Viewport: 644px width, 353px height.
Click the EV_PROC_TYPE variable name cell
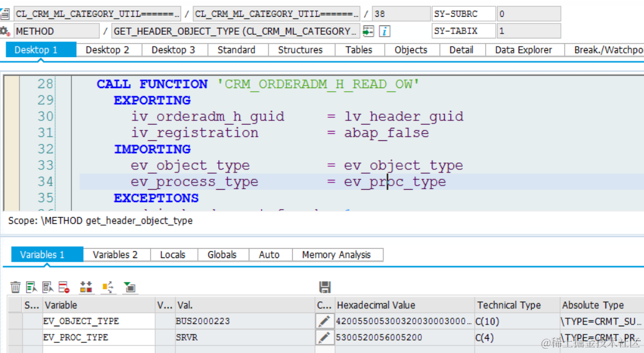99,337
